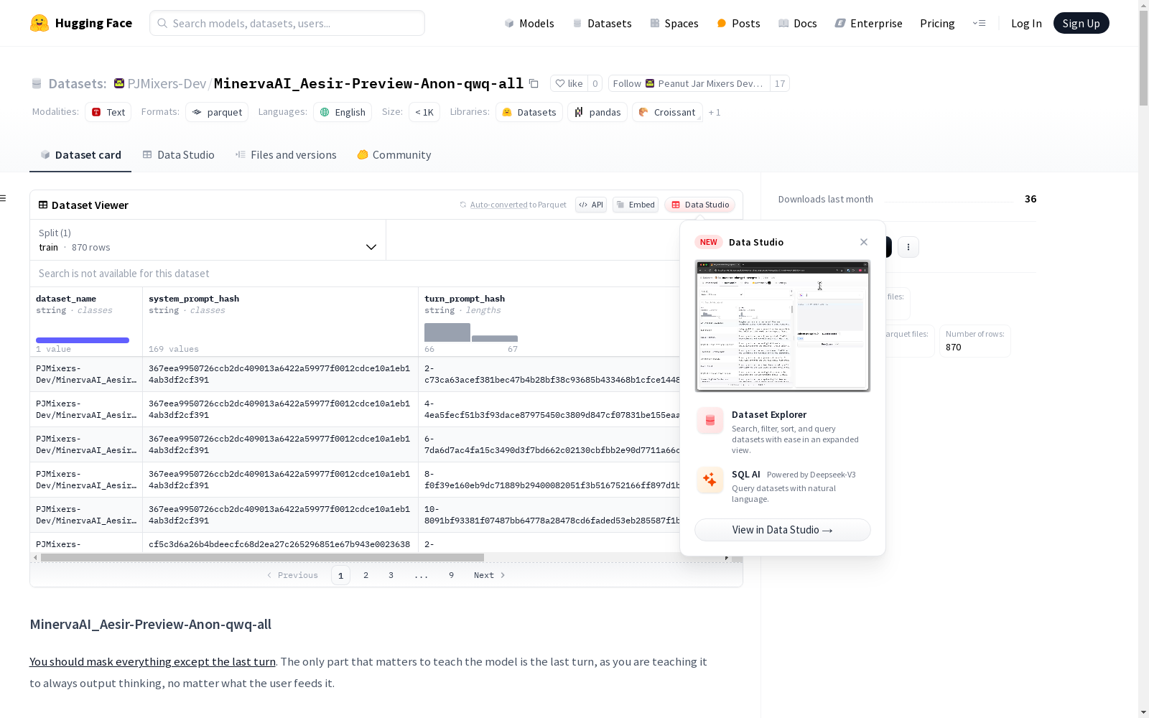Screen dimensions: 1149x718
Task: Click the Hugging Face logo
Action: pos(81,23)
